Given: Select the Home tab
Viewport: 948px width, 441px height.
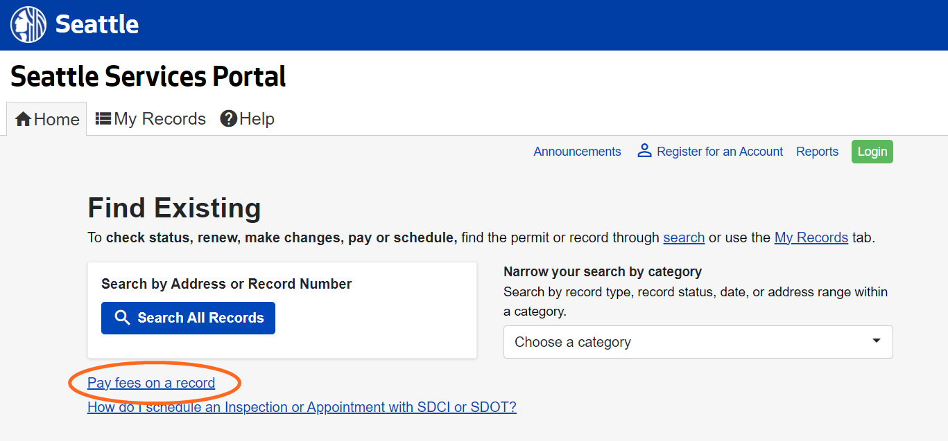Looking at the screenshot, I should coord(47,119).
